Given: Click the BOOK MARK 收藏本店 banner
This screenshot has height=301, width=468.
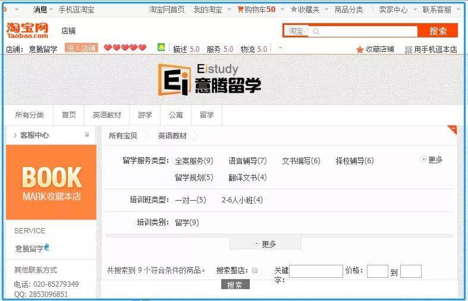Looking at the screenshot, I should click(51, 182).
